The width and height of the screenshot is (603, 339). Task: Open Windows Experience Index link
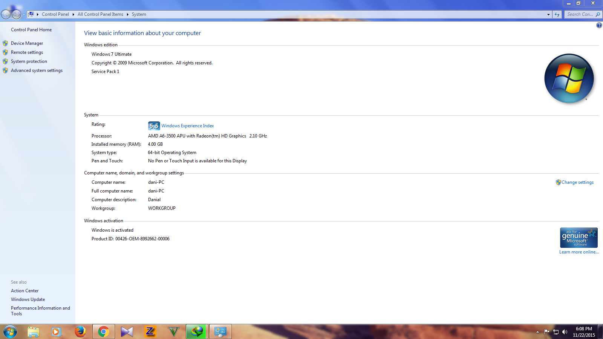click(x=188, y=126)
